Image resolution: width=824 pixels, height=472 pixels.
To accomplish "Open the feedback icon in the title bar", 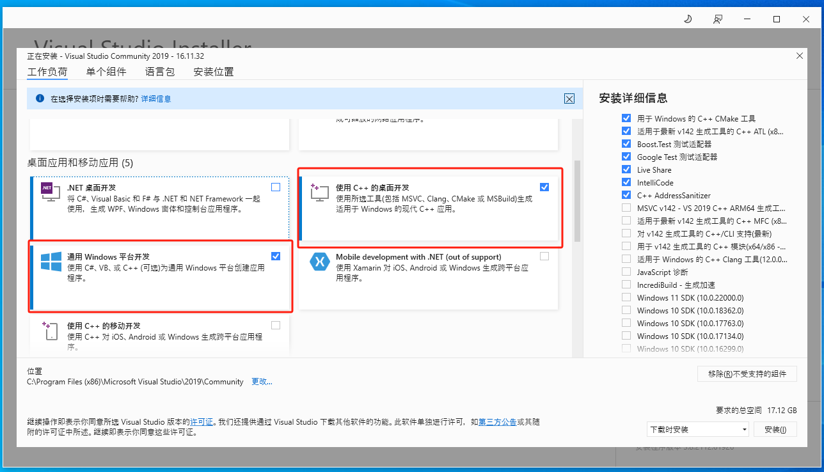I will pos(717,19).
